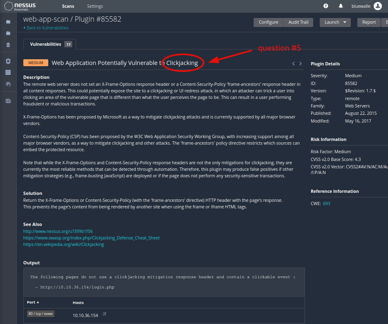Click the next plugin chevron arrow
Image resolution: width=388 pixels, height=324 pixels.
tap(301, 63)
